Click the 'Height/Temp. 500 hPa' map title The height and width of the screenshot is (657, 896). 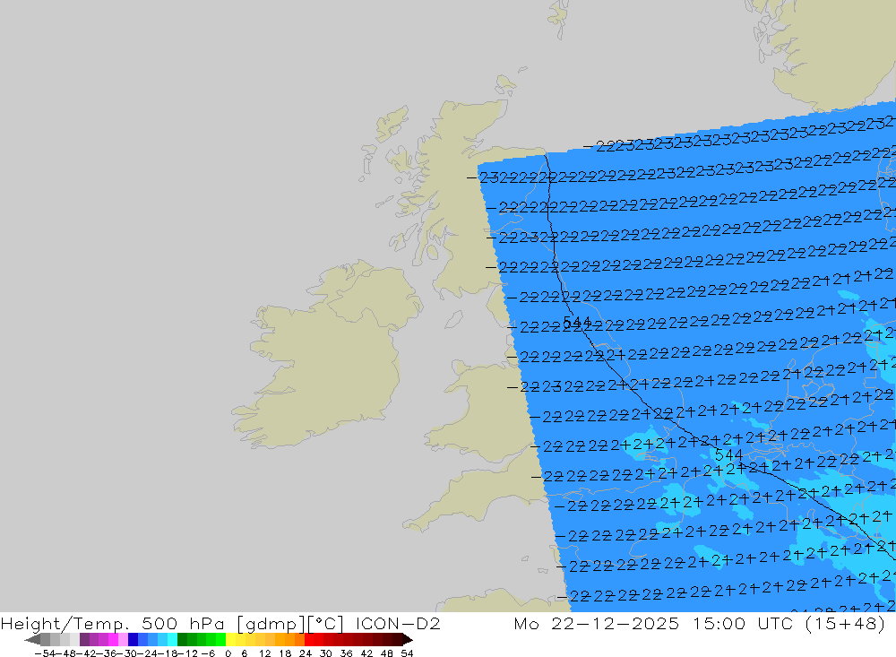click(x=113, y=623)
